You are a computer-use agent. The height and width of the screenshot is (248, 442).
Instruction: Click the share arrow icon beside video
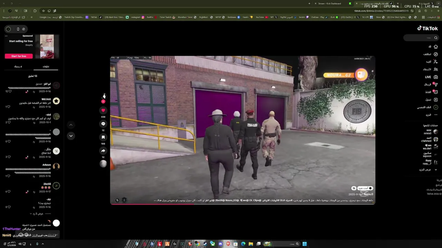pos(103,151)
